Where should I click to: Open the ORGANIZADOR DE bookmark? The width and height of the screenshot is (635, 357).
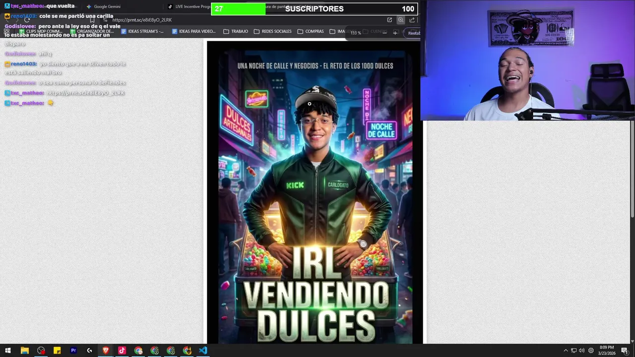point(92,31)
